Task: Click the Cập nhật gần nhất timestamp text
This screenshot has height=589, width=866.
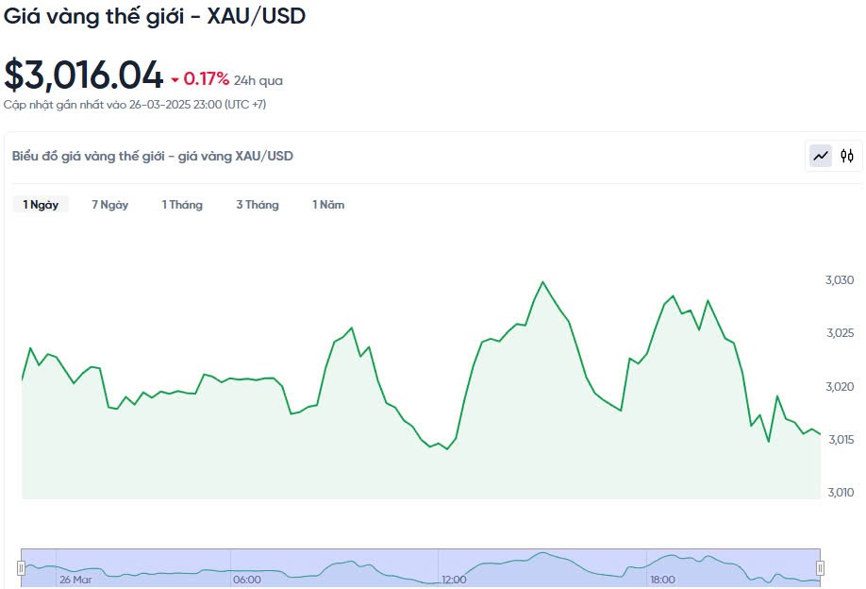Action: [x=135, y=105]
